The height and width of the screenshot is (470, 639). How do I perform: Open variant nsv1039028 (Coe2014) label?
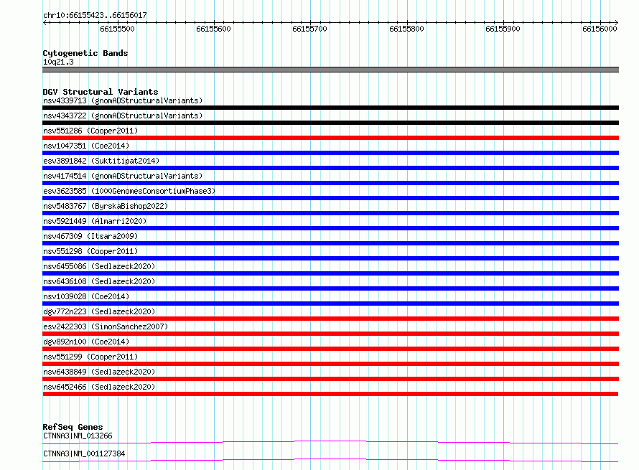coord(86,296)
